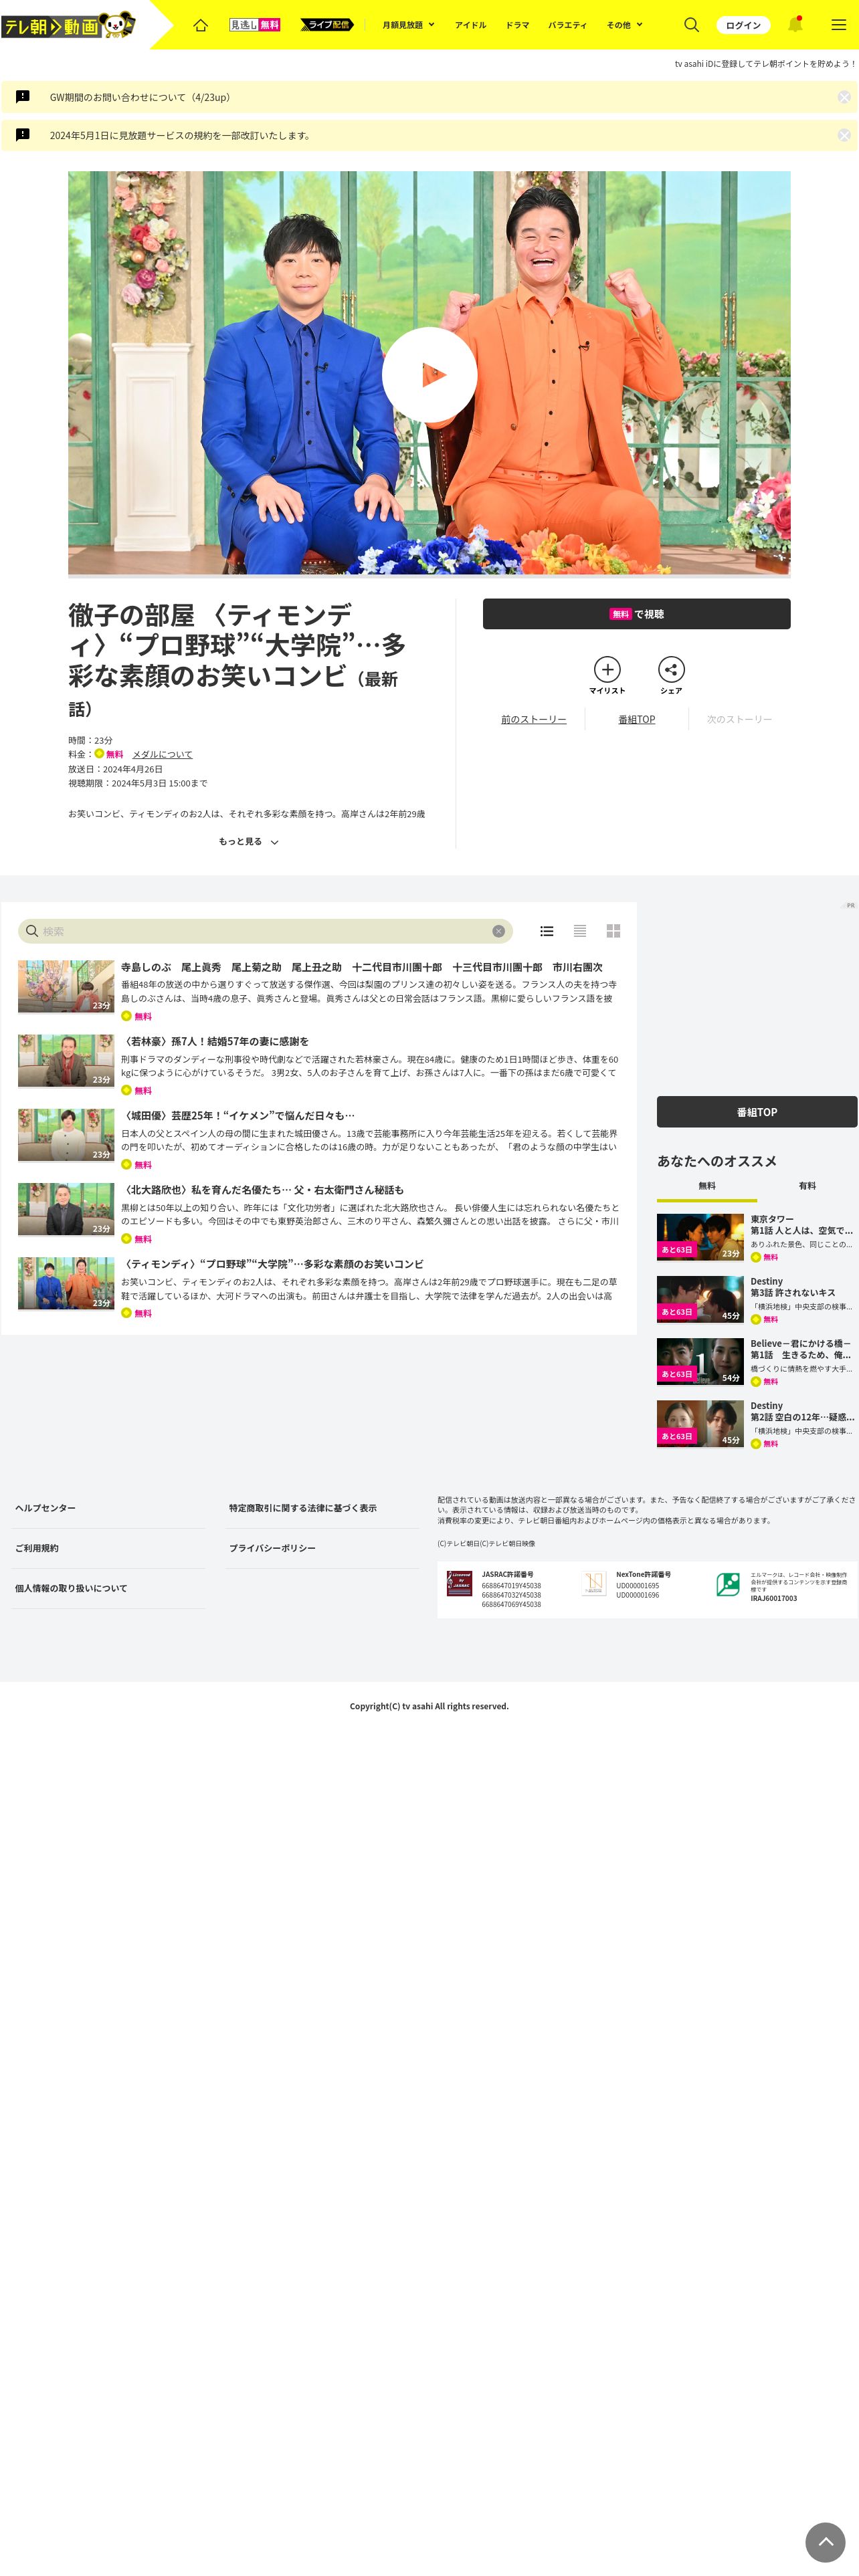859x2576 pixels.
Task: Open 〈北大路欣也〉 episode title
Action: click(x=263, y=1190)
